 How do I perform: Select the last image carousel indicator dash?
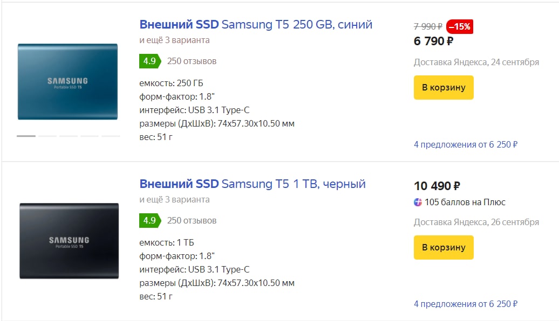[x=111, y=136]
